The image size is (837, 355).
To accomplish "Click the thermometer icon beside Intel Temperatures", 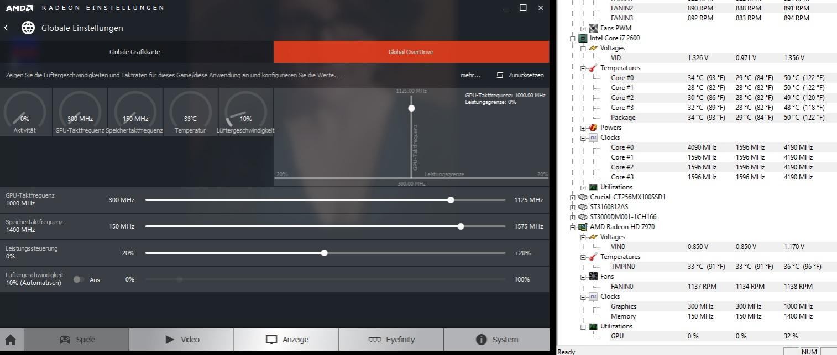I will click(x=593, y=68).
